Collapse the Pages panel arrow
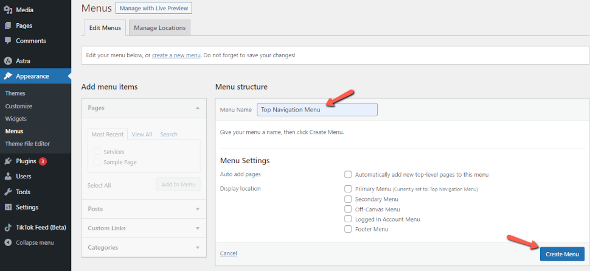 (x=198, y=108)
